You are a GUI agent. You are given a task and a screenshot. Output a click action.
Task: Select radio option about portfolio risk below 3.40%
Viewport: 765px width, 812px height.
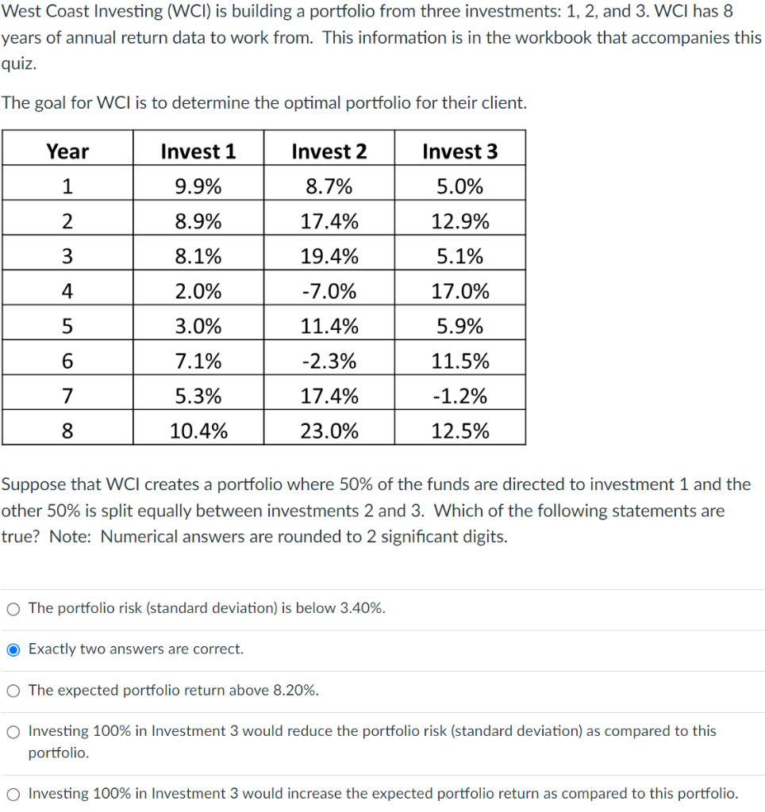[13, 608]
